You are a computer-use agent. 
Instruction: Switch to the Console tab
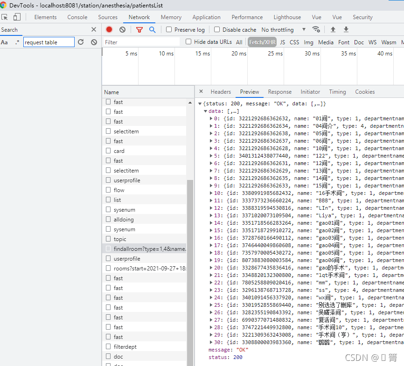(x=77, y=17)
